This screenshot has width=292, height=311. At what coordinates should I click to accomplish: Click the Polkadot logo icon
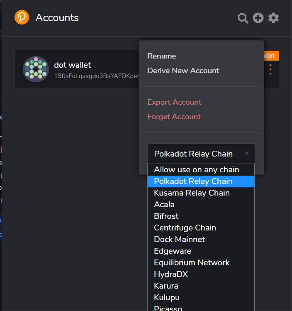tap(22, 17)
